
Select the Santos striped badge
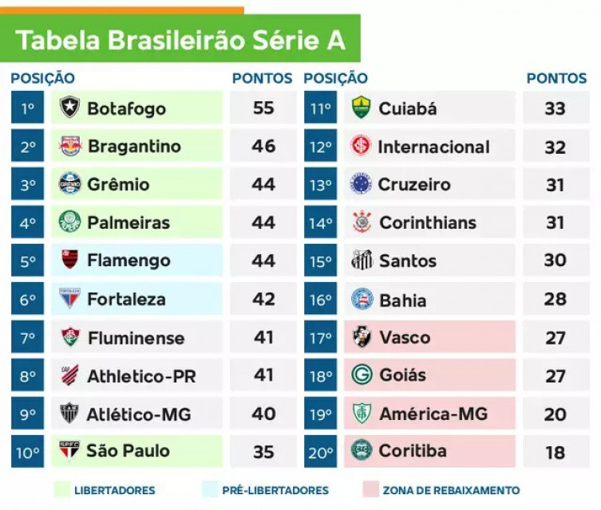362,260
